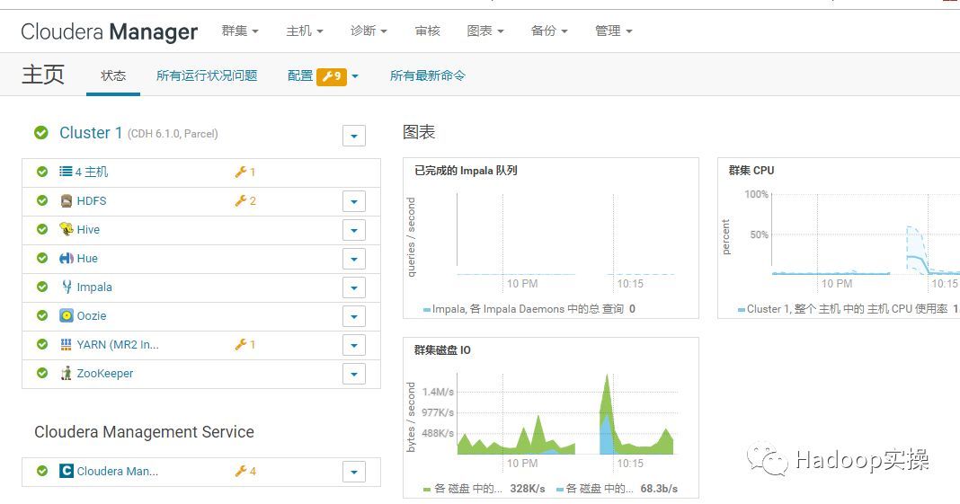Click YARN wrench 1 configuration warning
The image size is (960, 504).
click(x=244, y=344)
